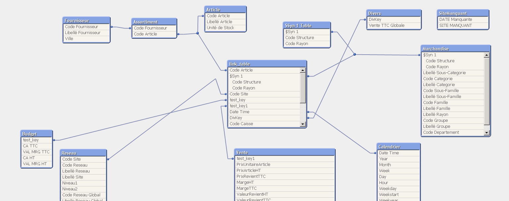Click Date Time field in link_table

264,112
